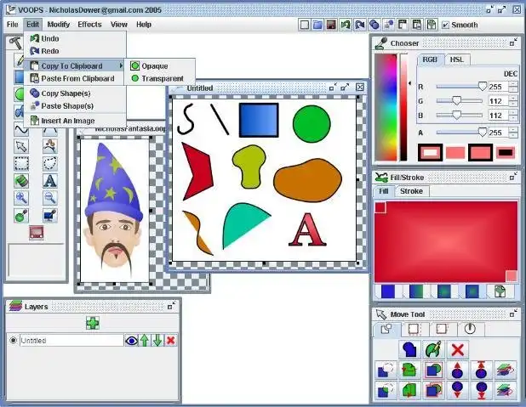Maximize the Layers panel
This screenshot has width=526, height=407.
pos(171,306)
